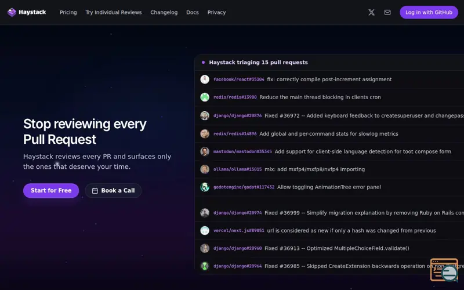Image resolution: width=464 pixels, height=290 pixels.
Task: Open ollama/ollama#15015 link
Action: pyautogui.click(x=238, y=169)
